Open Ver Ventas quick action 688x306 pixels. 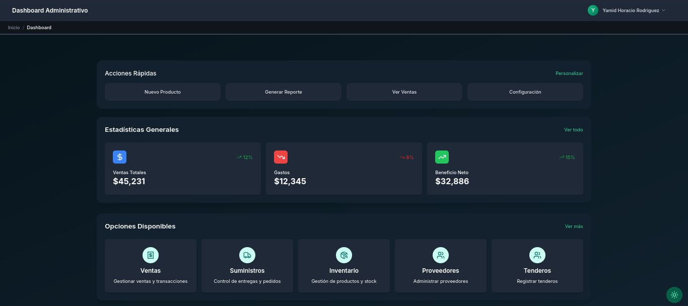pyautogui.click(x=404, y=92)
